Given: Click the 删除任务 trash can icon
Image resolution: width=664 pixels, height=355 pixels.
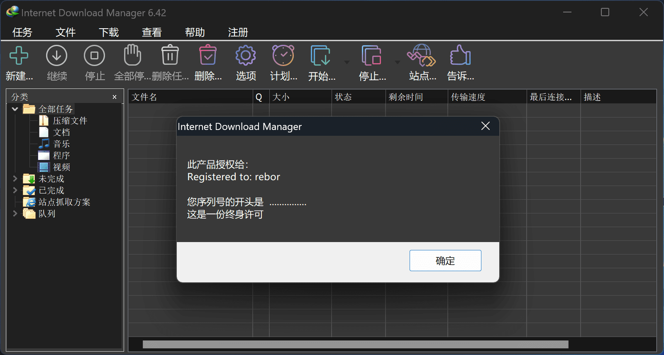Looking at the screenshot, I should click(170, 55).
